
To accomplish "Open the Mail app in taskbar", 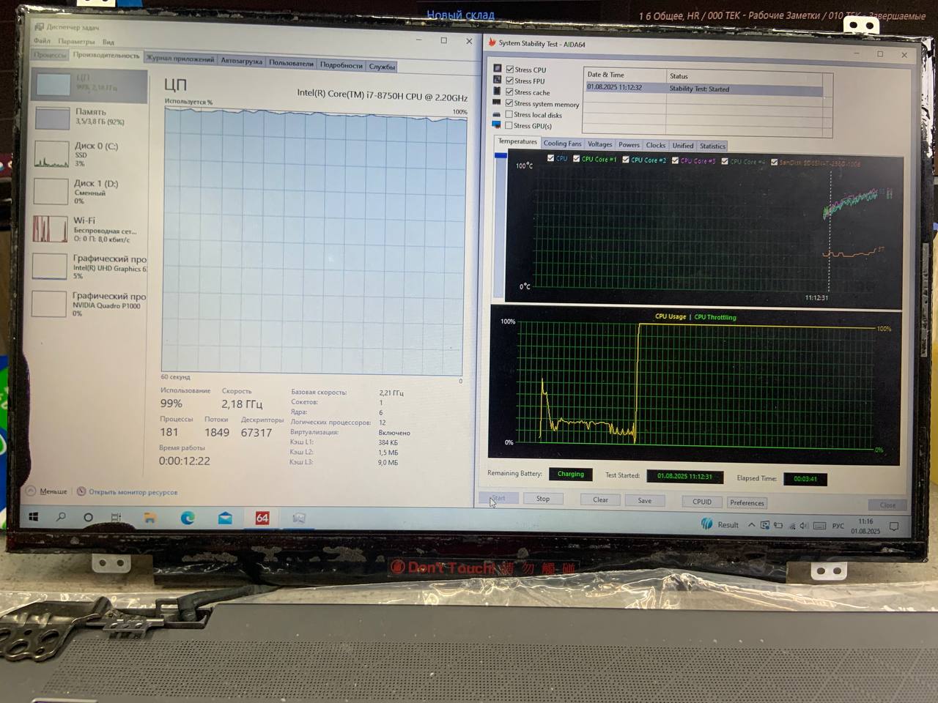I will pyautogui.click(x=225, y=518).
